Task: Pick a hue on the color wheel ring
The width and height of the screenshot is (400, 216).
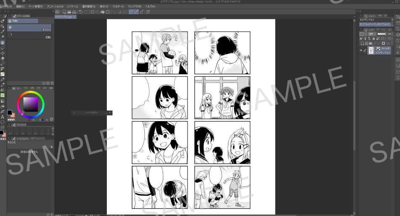Action: 31,92
